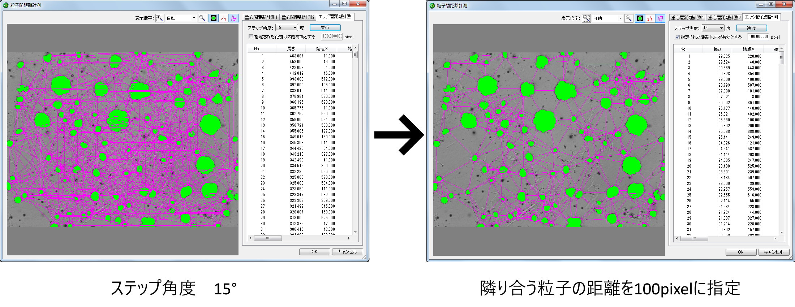Click キャンセル in left window

[x=347, y=252]
